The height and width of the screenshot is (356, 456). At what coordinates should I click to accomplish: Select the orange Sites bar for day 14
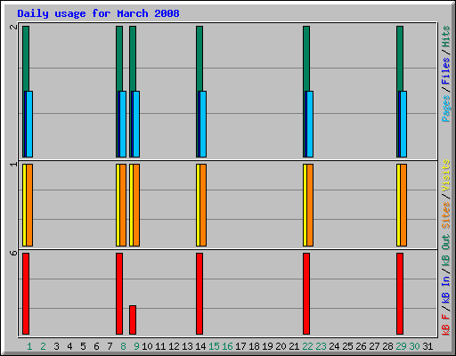click(x=203, y=205)
